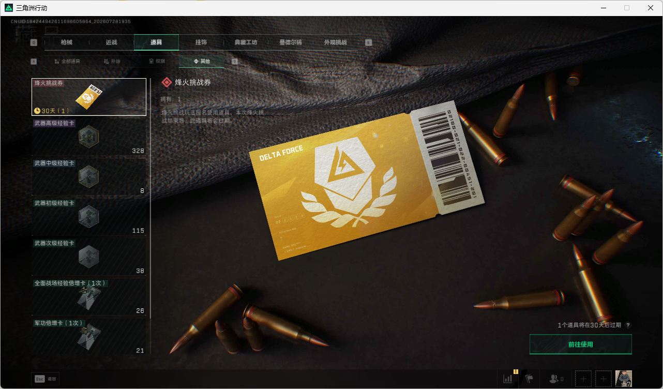
Task: Select the 全面战场经验倍增卡 item
Action: click(89, 297)
